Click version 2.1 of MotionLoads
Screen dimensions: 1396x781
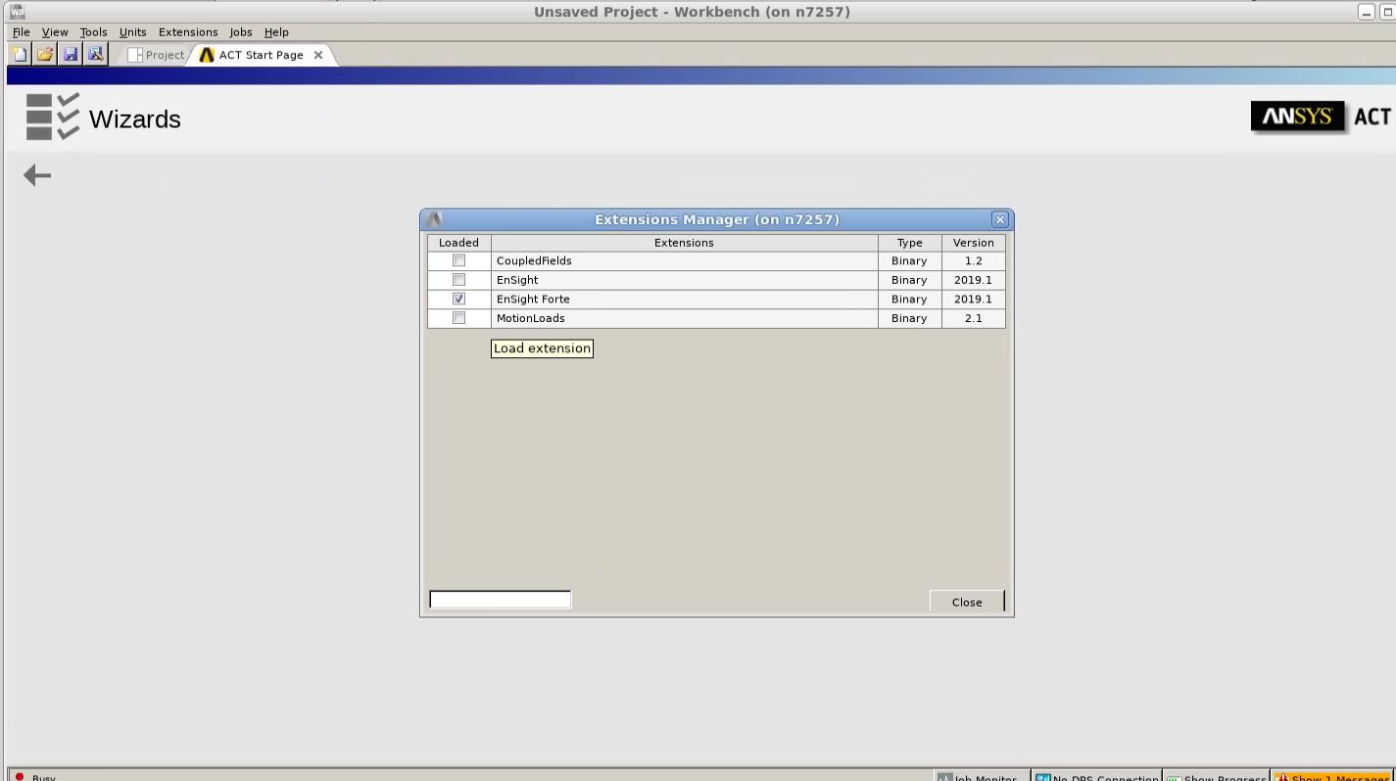click(973, 318)
